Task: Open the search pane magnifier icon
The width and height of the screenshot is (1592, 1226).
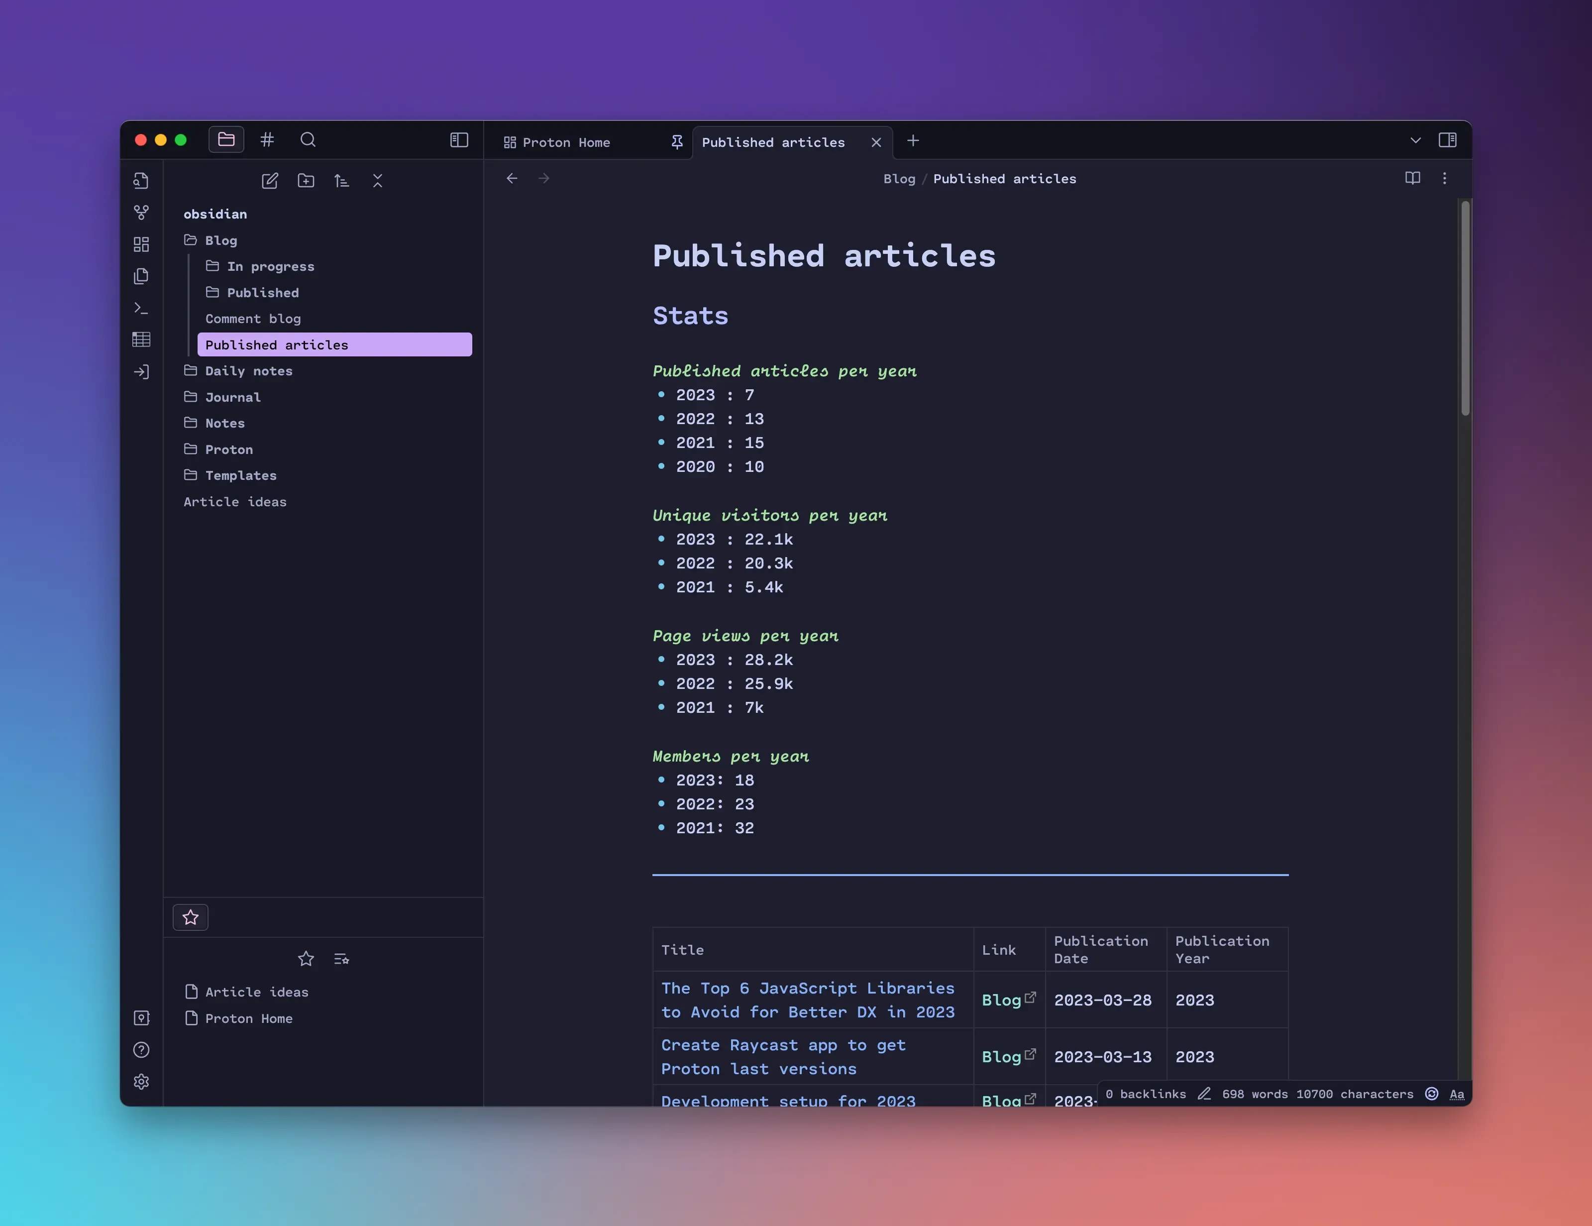Action: coord(308,140)
